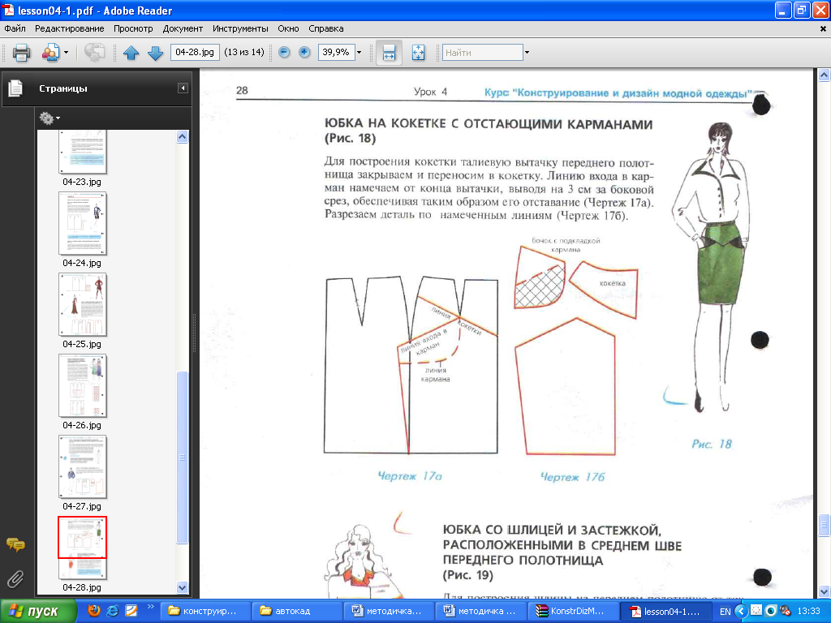831x623 pixels.
Task: Launch Internet Explorer from quick launch
Action: 112,611
